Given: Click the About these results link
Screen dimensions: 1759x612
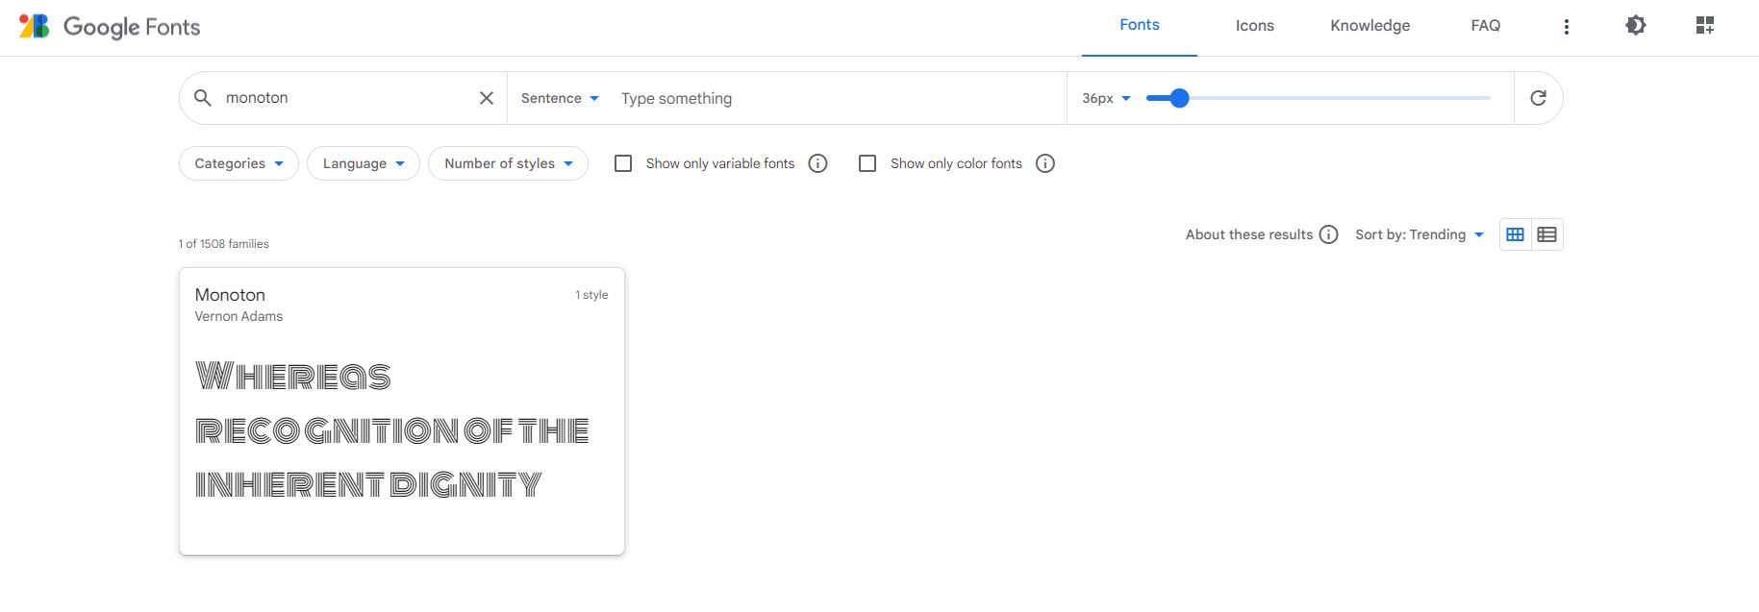Looking at the screenshot, I should tap(1249, 234).
